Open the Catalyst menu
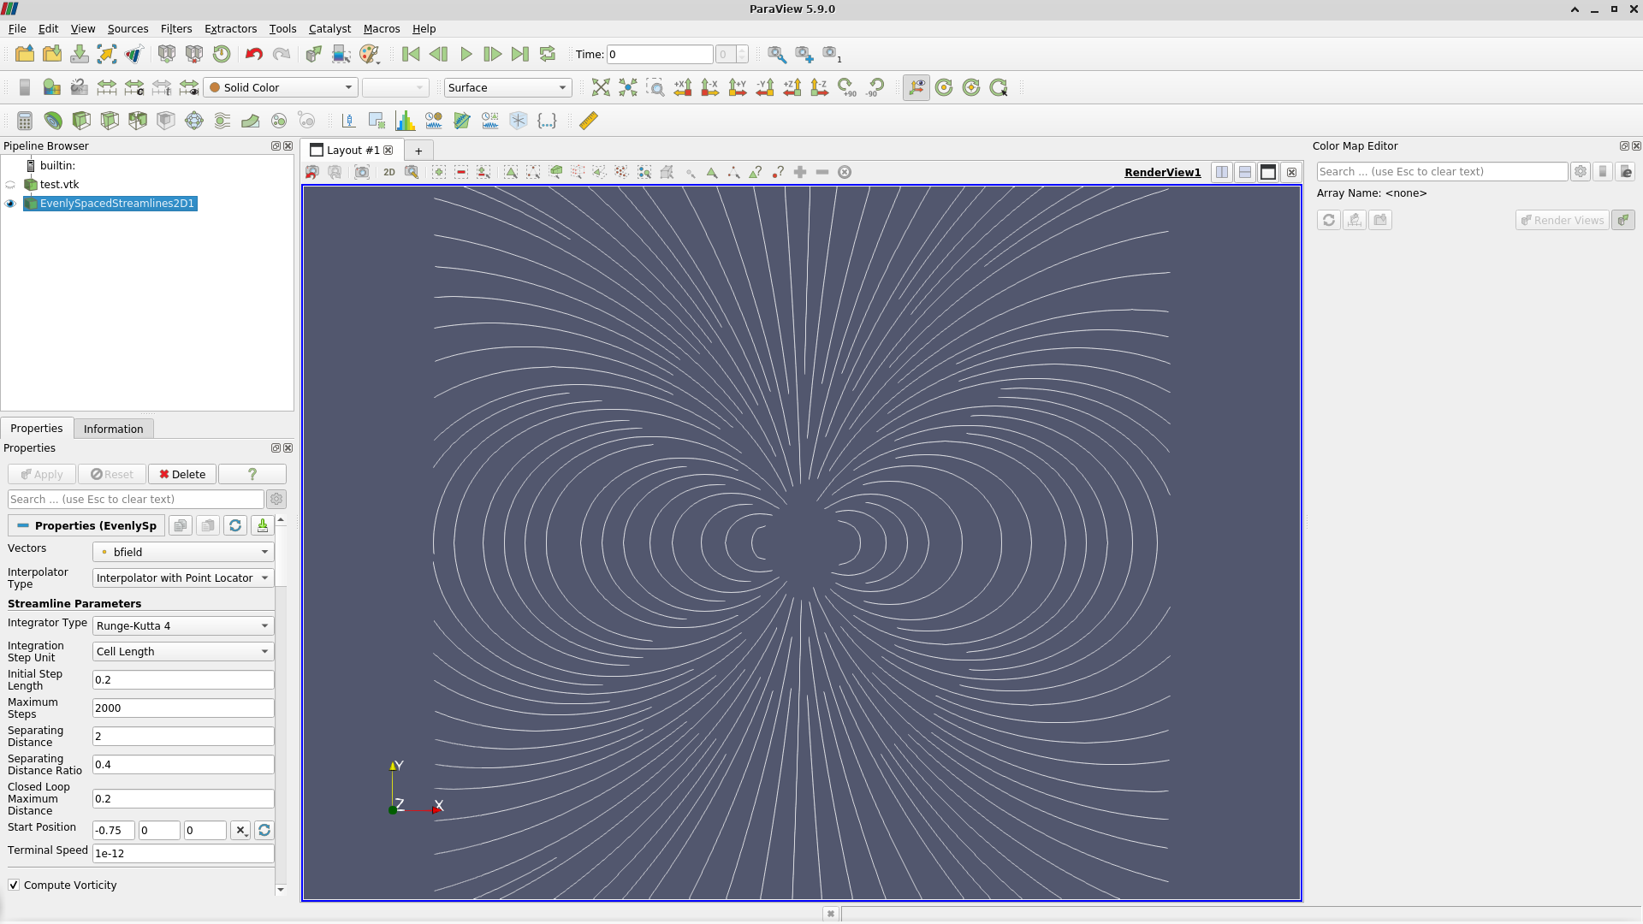Screen dimensions: 1643x924 pyautogui.click(x=329, y=28)
